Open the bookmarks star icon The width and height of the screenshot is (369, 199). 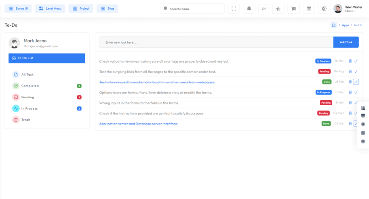click(x=278, y=8)
